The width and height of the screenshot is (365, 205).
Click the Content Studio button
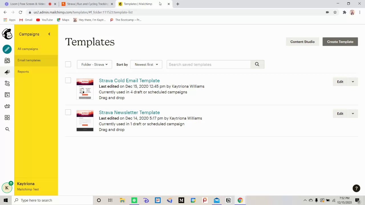[303, 42]
